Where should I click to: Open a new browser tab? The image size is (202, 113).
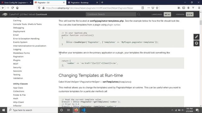click(x=102, y=3)
